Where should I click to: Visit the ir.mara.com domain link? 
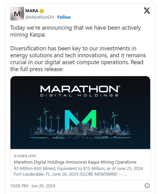coord(25,156)
